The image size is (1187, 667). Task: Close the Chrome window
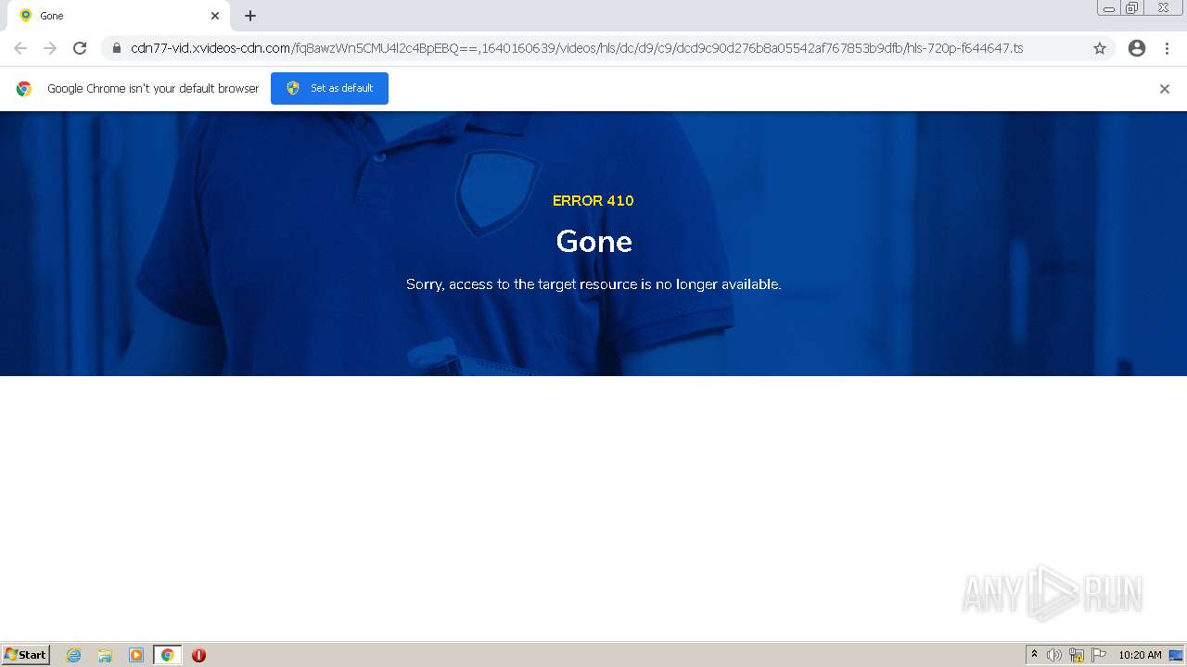[x=1163, y=8]
